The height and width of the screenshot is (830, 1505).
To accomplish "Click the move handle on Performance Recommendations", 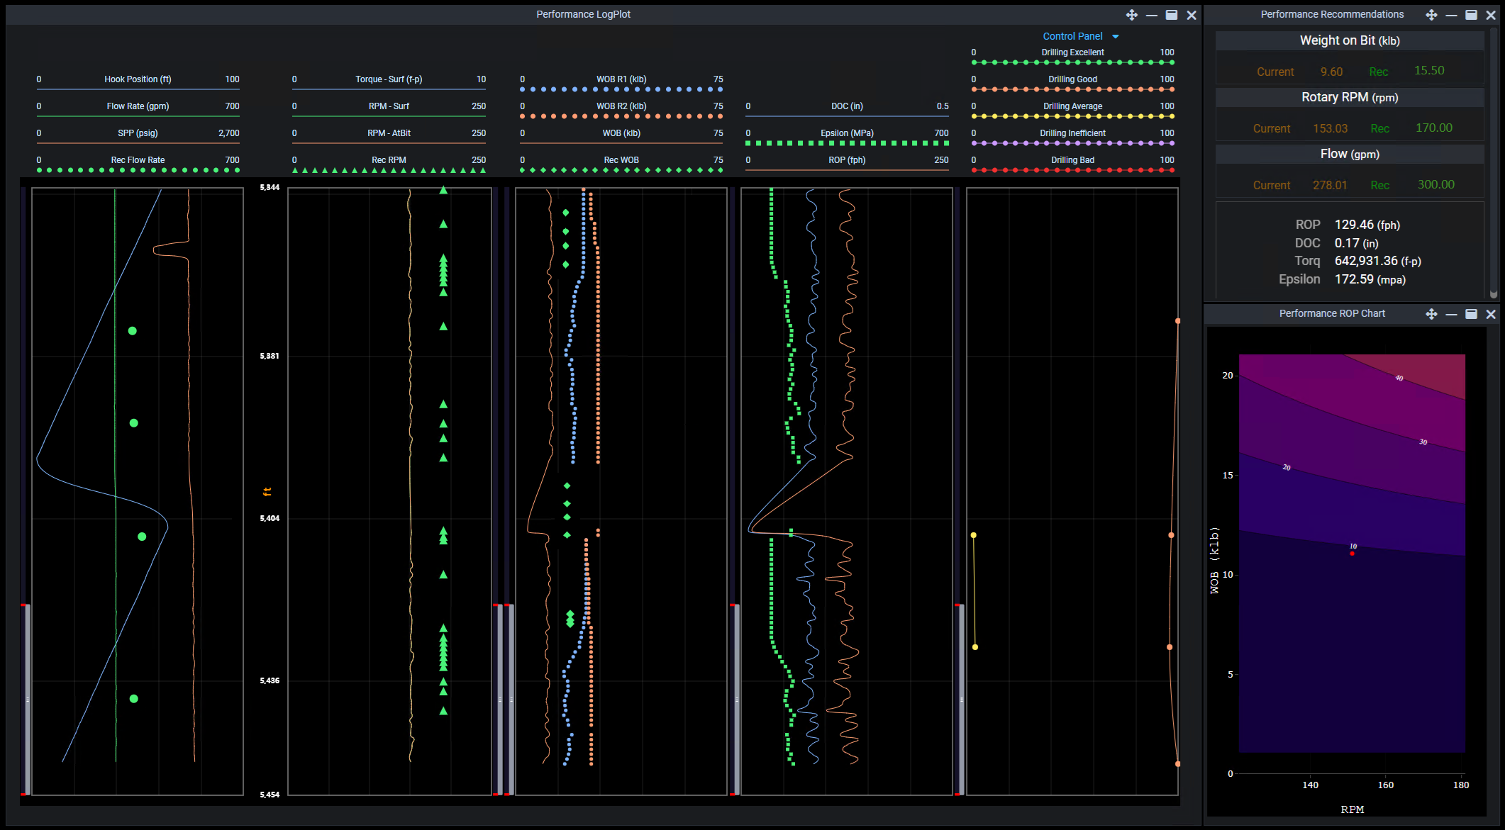I will coord(1432,14).
